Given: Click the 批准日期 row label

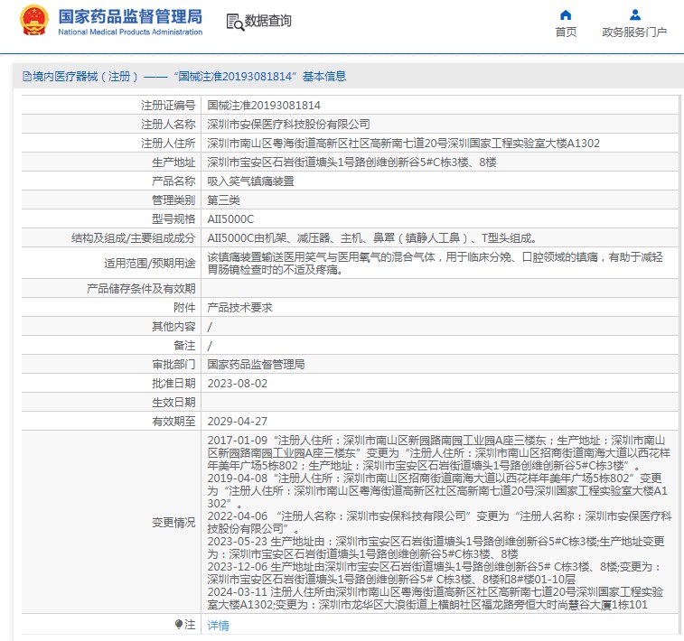Looking at the screenshot, I should pos(173,383).
